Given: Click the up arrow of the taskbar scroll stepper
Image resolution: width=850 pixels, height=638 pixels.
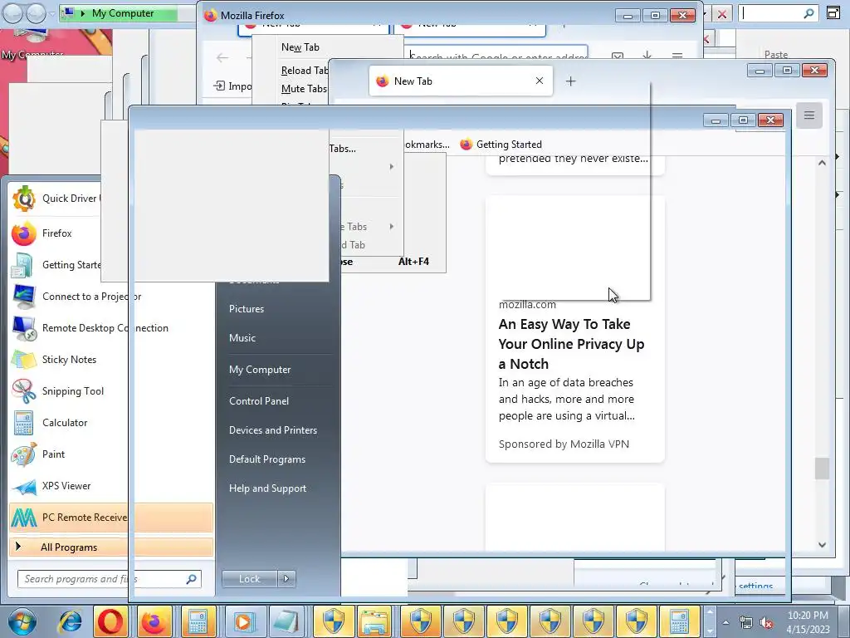Looking at the screenshot, I should pos(710,612).
